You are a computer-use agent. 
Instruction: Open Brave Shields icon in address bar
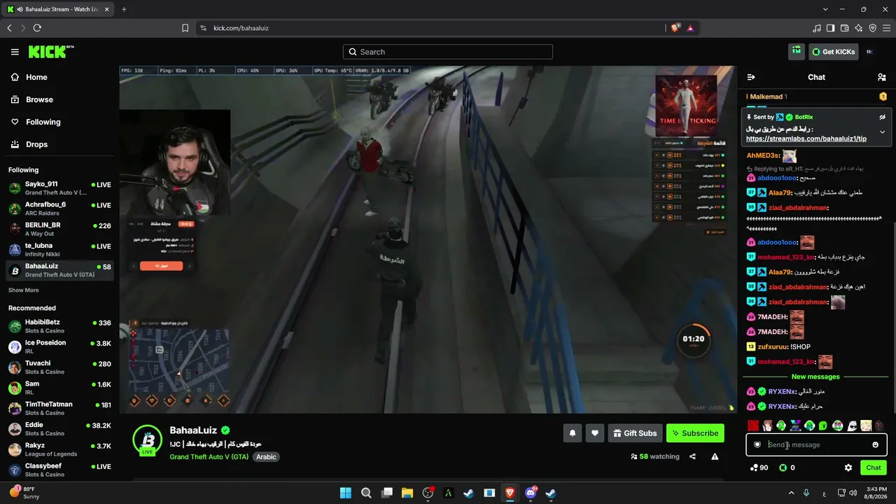pyautogui.click(x=675, y=28)
